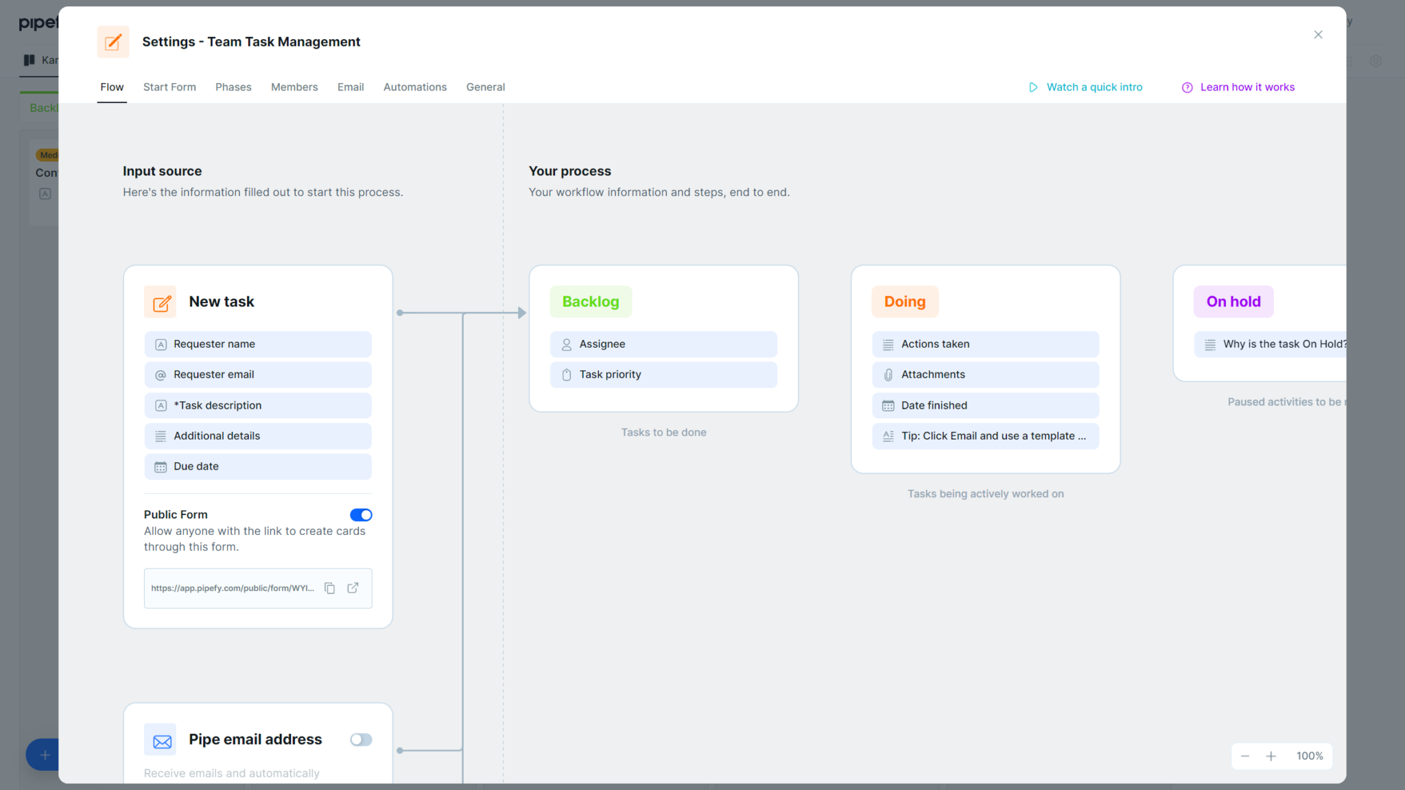The width and height of the screenshot is (1405, 790).
Task: Disable the Public Form toggle
Action: 361,514
